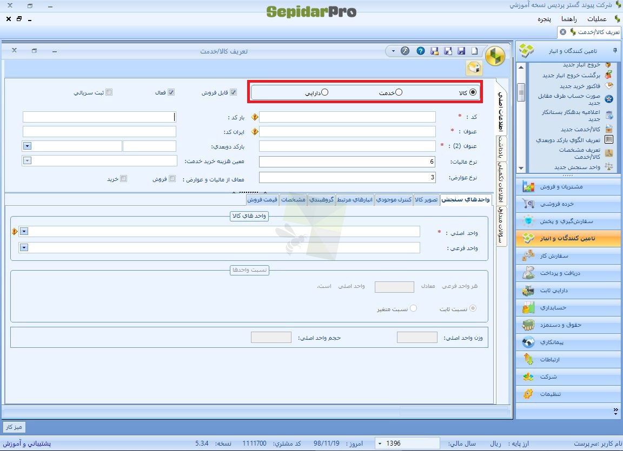Image resolution: width=623 pixels, height=451 pixels.
Task: Expand side panel via double-chevron button
Action: click(615, 410)
